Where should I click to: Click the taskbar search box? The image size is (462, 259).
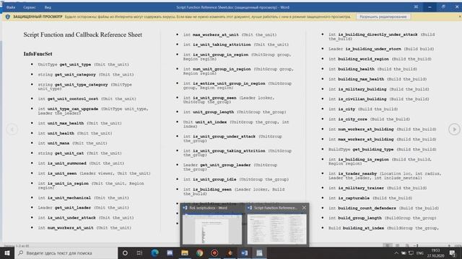(x=66, y=253)
